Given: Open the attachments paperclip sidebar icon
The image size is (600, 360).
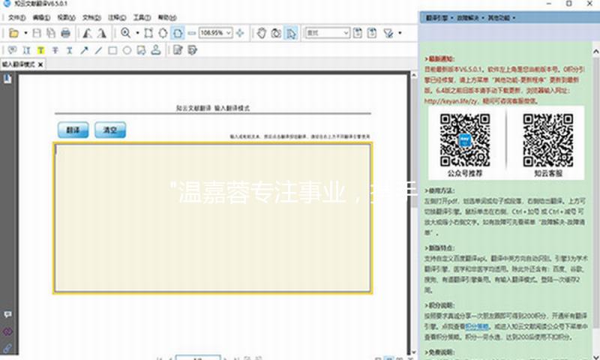Looking at the screenshot, I should pyautogui.click(x=7, y=348).
